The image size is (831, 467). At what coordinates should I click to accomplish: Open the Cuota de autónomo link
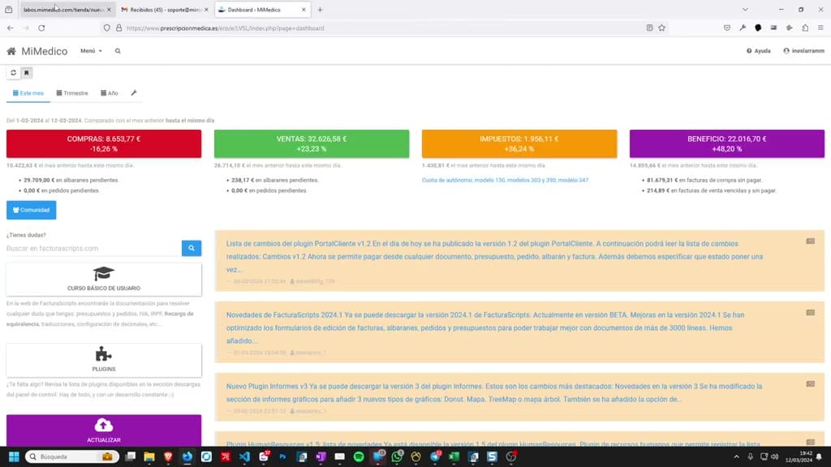505,180
